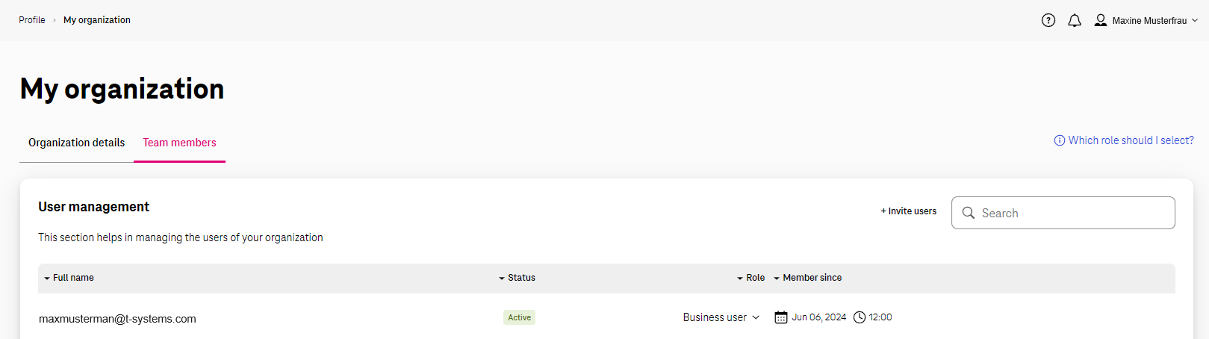The image size is (1209, 339).
Task: Sort by the Member since column
Action: pyautogui.click(x=807, y=278)
